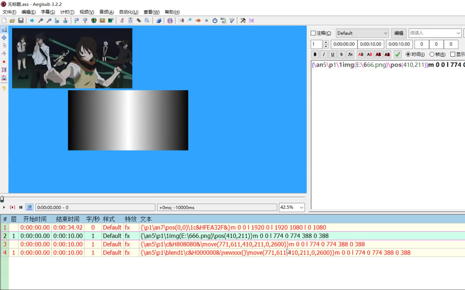Open the Automation manager icon
Image resolution: width=465 pixels, height=290 pixels.
[159, 20]
